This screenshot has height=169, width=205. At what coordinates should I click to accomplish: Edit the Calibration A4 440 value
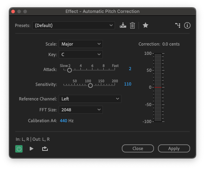tap(64, 121)
